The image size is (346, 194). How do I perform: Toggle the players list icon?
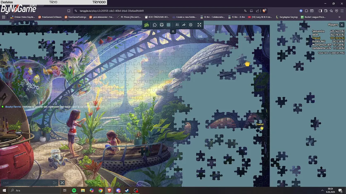[177, 25]
